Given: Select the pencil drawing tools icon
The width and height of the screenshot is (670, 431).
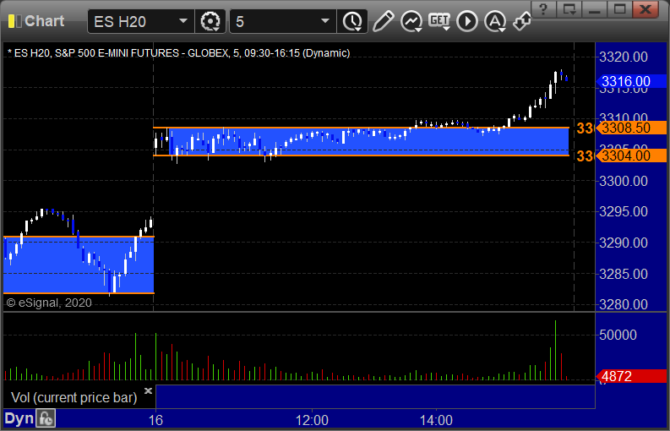Looking at the screenshot, I should [383, 21].
